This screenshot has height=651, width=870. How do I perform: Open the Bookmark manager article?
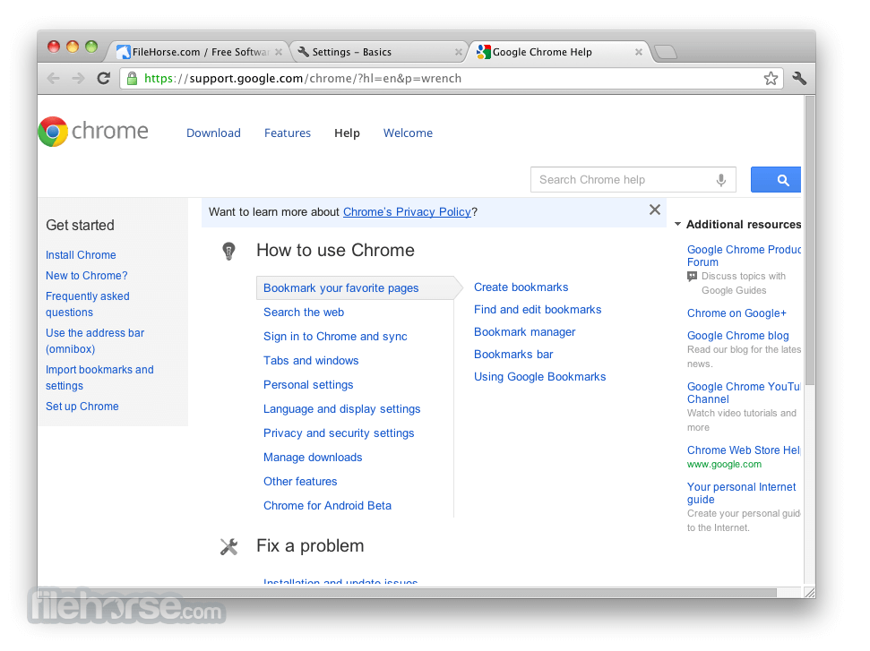tap(524, 332)
